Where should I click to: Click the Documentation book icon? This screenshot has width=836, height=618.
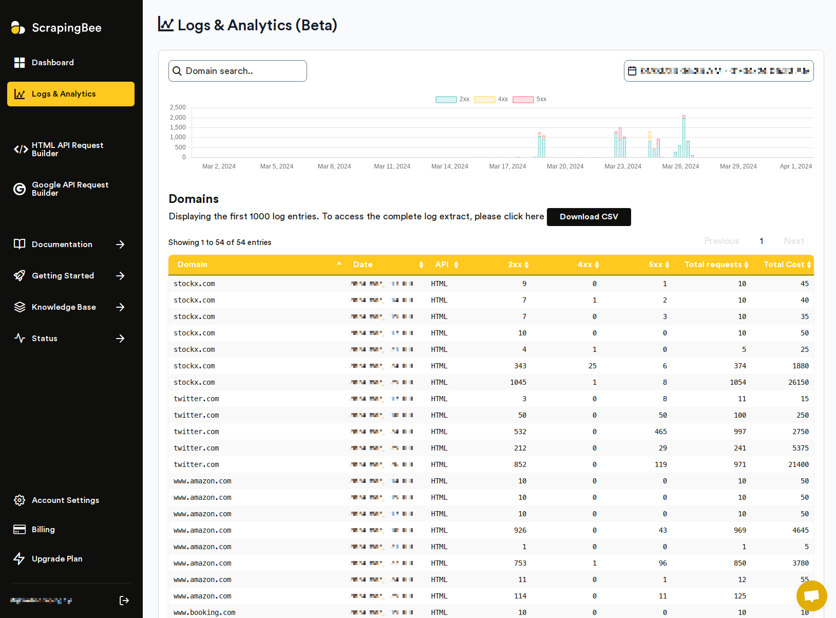[20, 244]
